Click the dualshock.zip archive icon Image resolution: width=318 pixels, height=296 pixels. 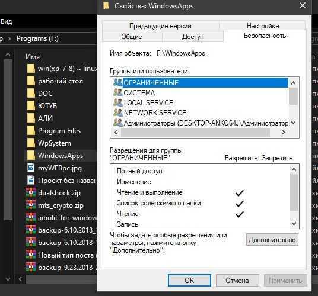point(31,193)
